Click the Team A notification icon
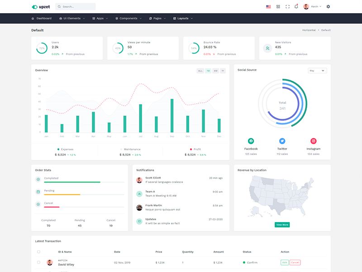362x272 pixels. pos(139,194)
